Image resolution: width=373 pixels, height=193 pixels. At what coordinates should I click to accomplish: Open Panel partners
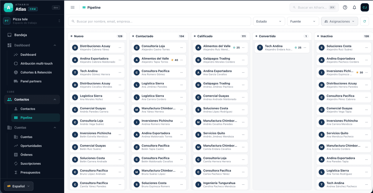(x=36, y=81)
